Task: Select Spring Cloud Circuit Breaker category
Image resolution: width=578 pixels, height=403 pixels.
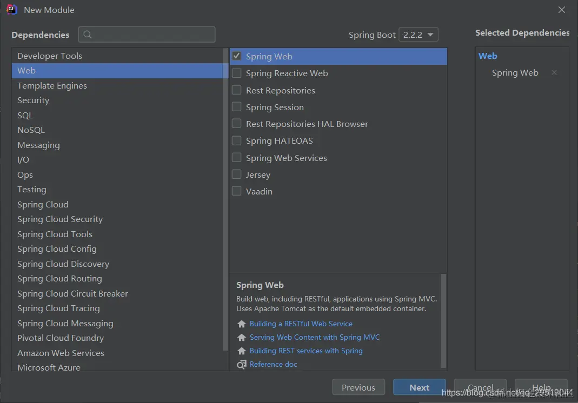Action: 117,293
